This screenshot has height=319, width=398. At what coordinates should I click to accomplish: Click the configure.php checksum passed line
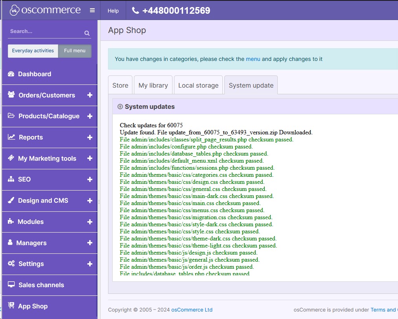click(186, 147)
